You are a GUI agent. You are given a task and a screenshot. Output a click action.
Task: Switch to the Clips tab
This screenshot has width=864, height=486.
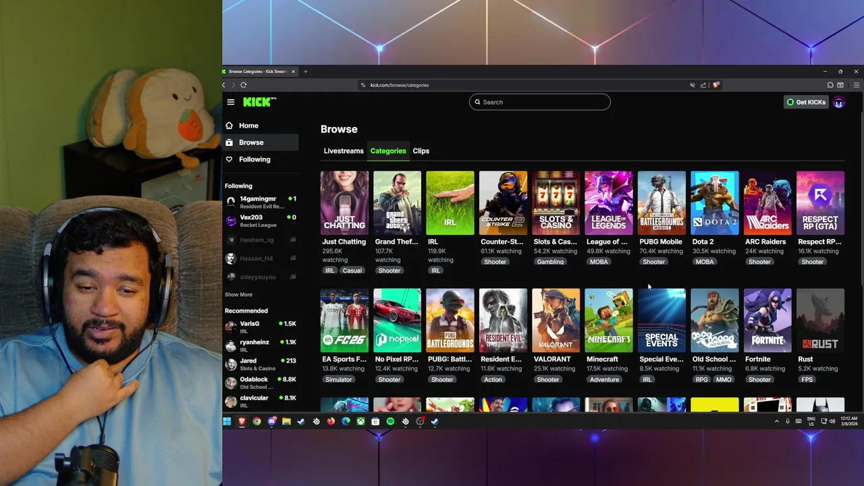(x=421, y=151)
